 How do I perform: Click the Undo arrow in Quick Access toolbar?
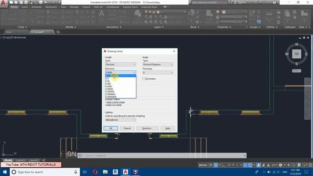pyautogui.click(x=45, y=2)
